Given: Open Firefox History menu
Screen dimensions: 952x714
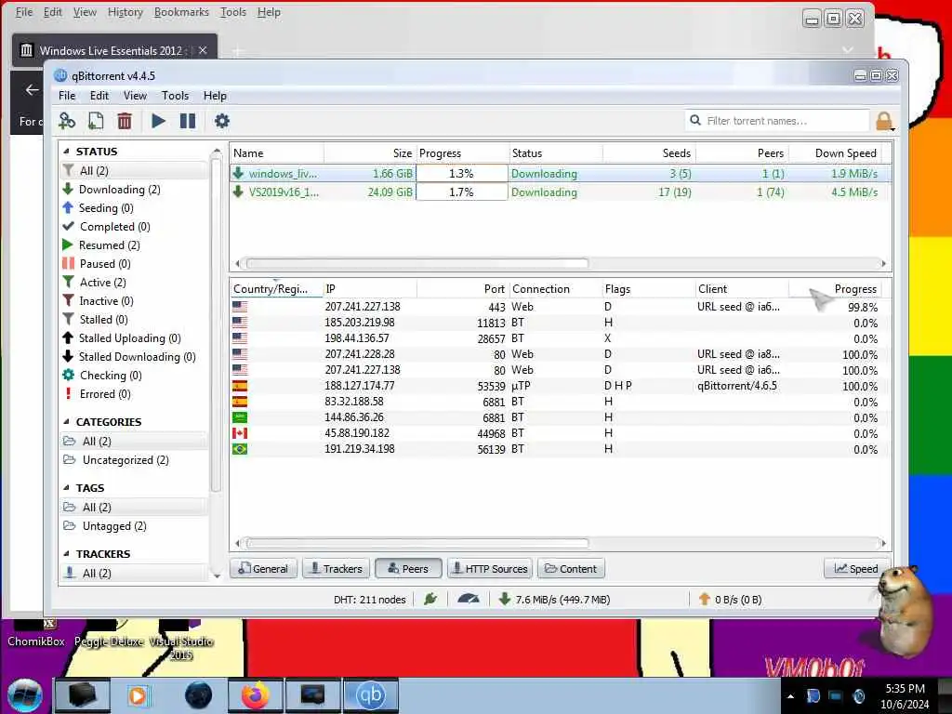Looking at the screenshot, I should [126, 12].
